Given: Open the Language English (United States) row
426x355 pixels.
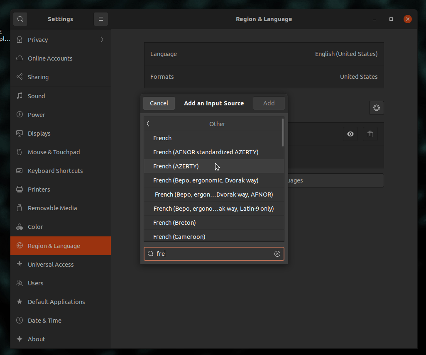Looking at the screenshot, I should click(264, 54).
